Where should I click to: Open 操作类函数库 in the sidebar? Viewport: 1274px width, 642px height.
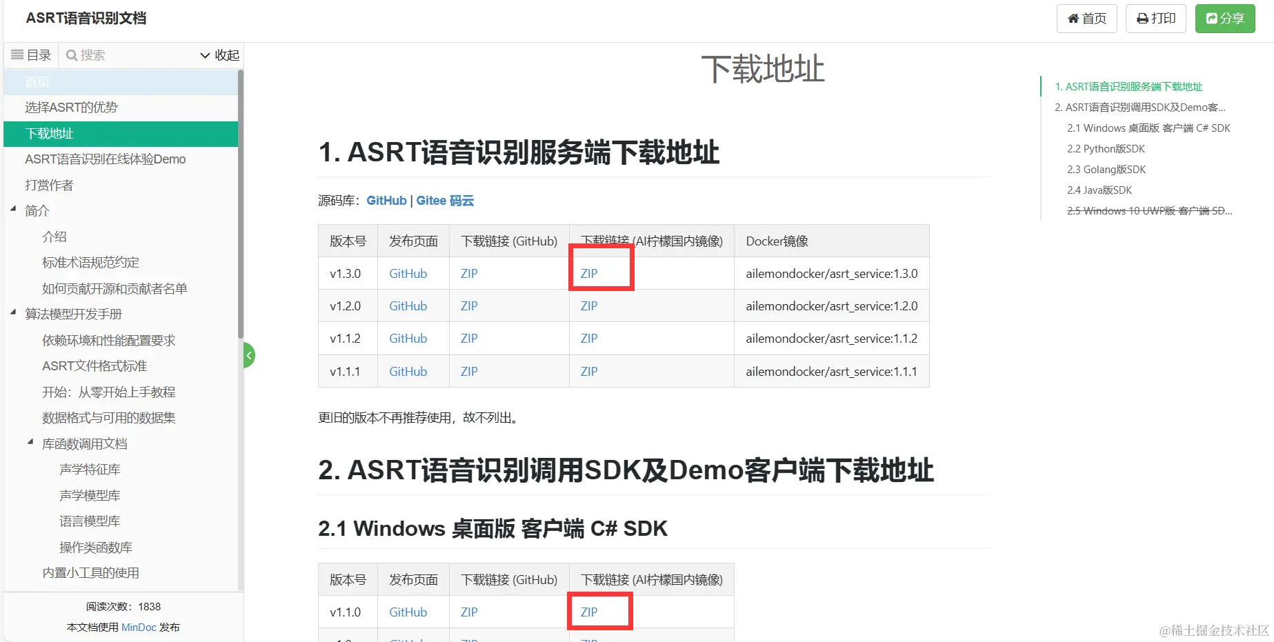click(x=96, y=548)
